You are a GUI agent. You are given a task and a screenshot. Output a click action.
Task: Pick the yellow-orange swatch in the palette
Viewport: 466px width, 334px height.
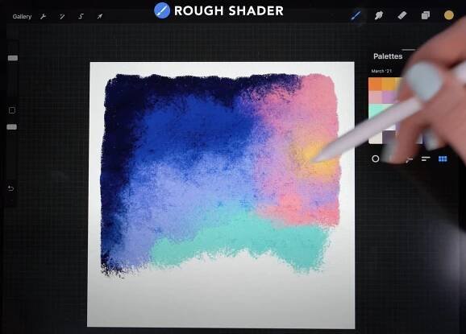pyautogui.click(x=389, y=84)
